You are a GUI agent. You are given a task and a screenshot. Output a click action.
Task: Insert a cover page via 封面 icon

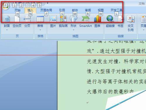[x=7, y=19]
